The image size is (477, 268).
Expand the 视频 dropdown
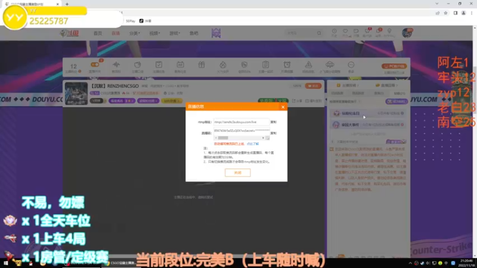[x=154, y=33]
